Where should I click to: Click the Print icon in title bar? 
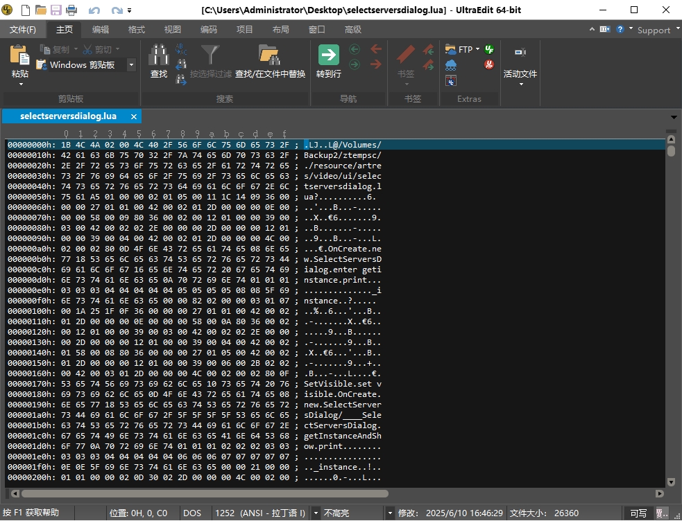[x=71, y=10]
